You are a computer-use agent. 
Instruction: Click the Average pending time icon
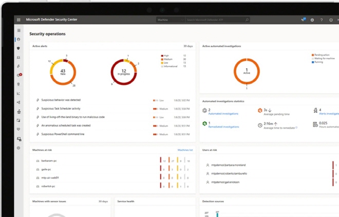click(x=260, y=111)
